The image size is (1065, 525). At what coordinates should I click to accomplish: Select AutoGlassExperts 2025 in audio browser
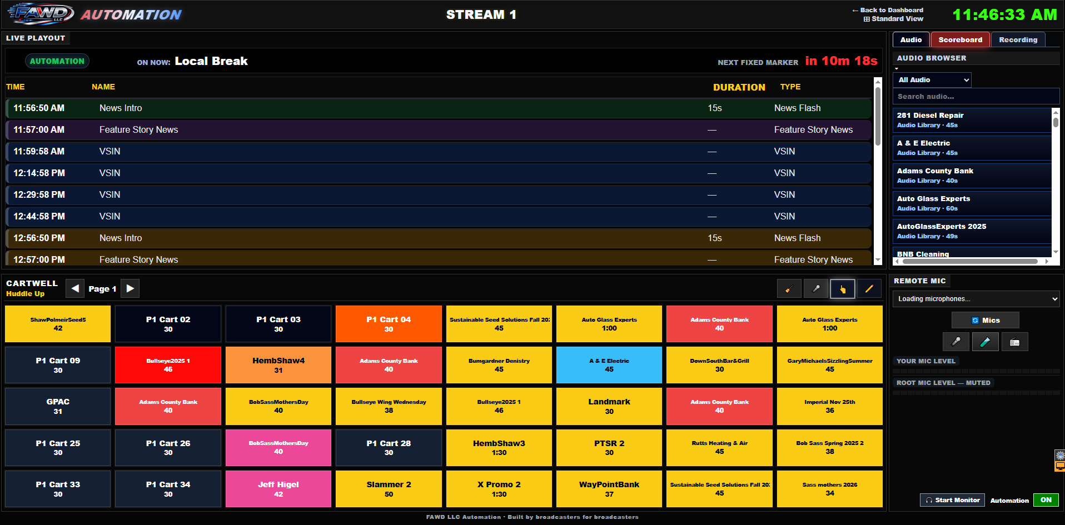tap(972, 231)
